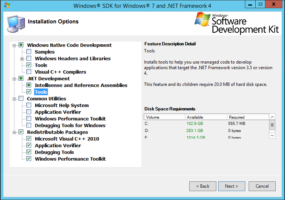The height and width of the screenshot is (200, 285).
Task: Enable Windows Headers and Libraries checkbox
Action: tap(29, 58)
